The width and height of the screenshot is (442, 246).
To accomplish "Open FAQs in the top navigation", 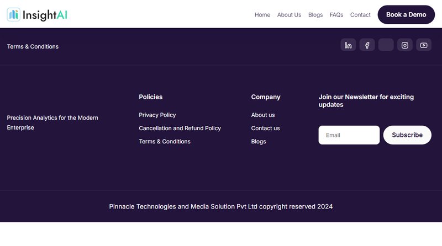I will click(x=336, y=15).
